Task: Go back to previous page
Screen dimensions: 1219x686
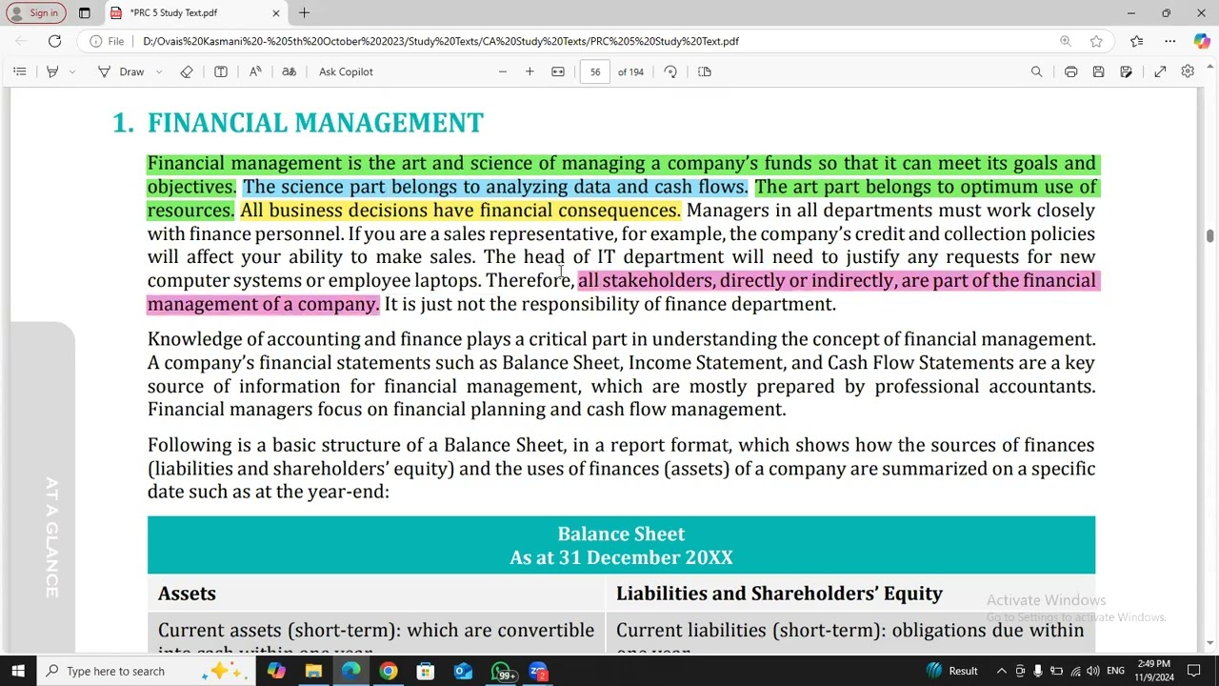Action: pyautogui.click(x=21, y=41)
